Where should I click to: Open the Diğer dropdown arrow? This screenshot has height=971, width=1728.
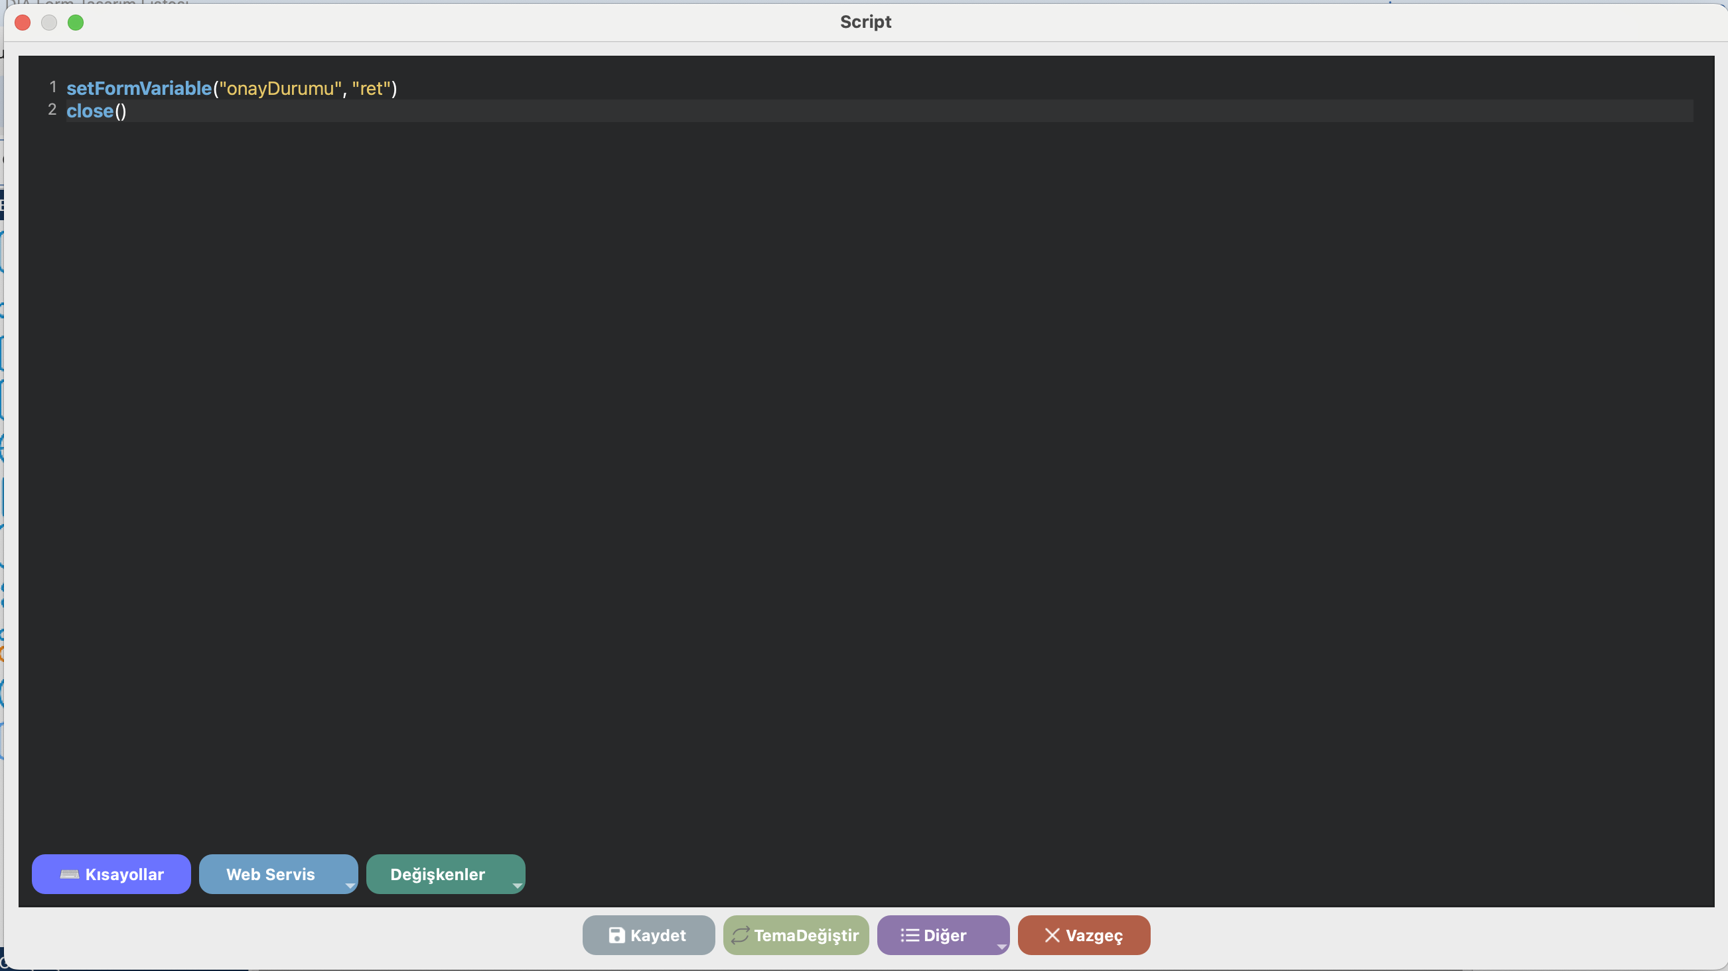click(x=1001, y=946)
